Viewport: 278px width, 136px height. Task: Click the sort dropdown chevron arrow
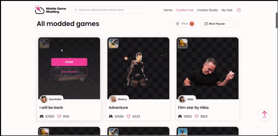235,24
